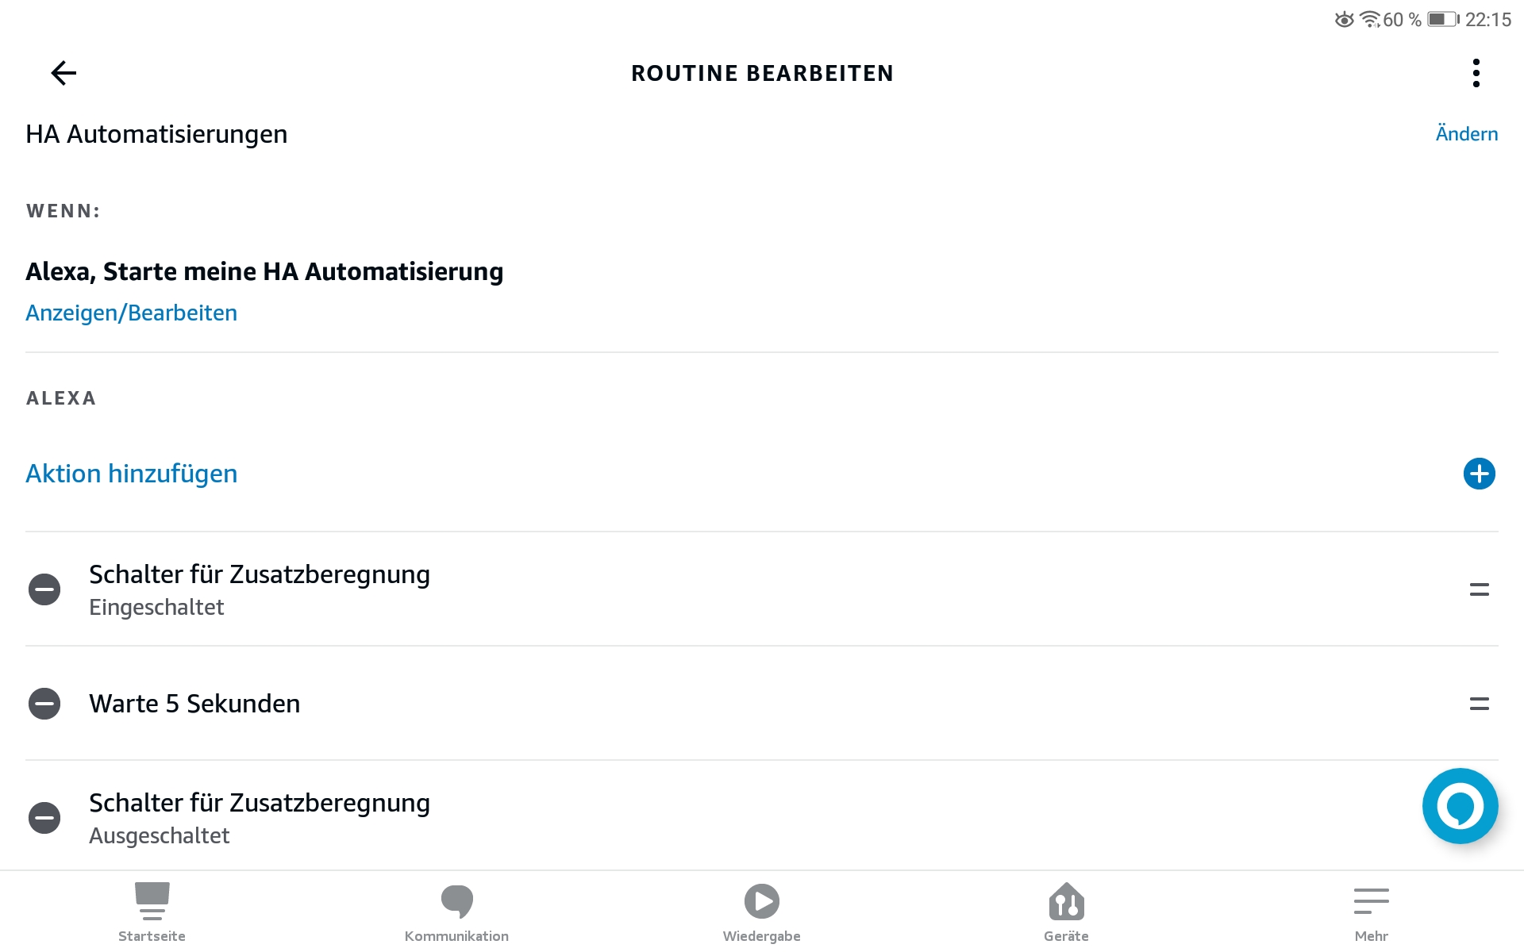Image resolution: width=1524 pixels, height=952 pixels.
Task: Tap the reorder handle for Warte 5 Sekunden
Action: (x=1479, y=704)
